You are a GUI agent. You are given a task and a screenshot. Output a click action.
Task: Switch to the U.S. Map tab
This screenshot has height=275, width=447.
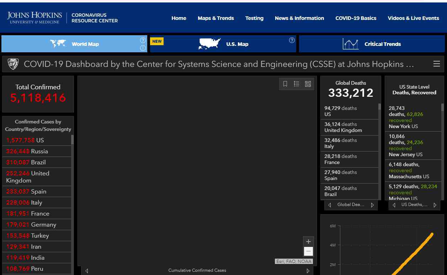pyautogui.click(x=223, y=44)
